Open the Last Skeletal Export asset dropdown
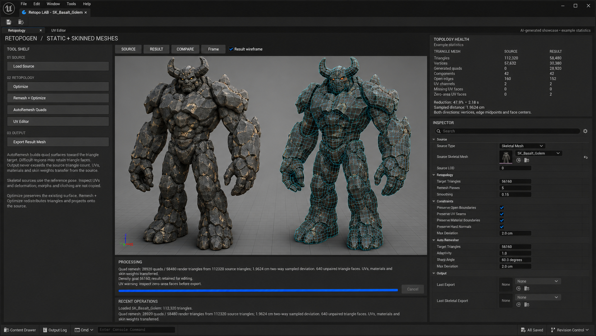The width and height of the screenshot is (596, 336). point(538,297)
